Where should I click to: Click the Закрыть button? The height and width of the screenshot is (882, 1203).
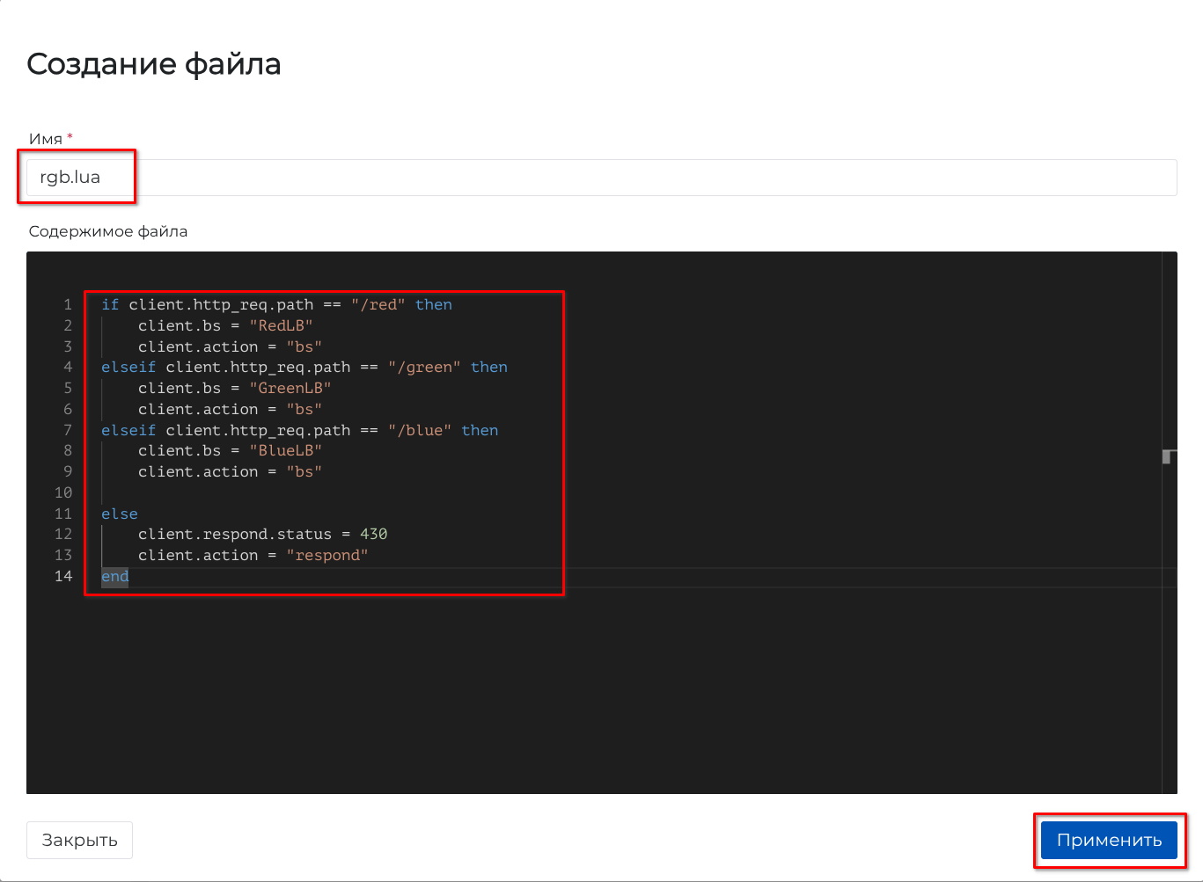click(79, 840)
